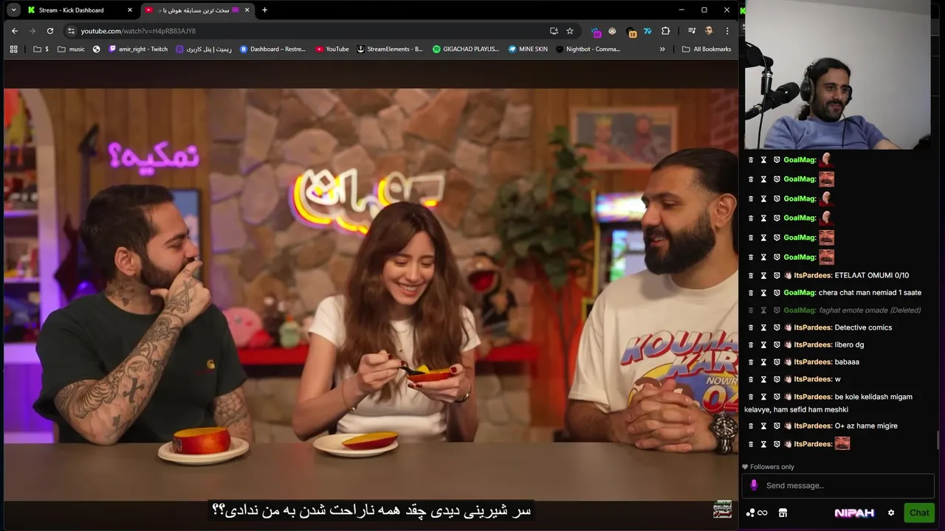
Task: Timeout GoalMag on chera chat man message
Action: point(763,293)
